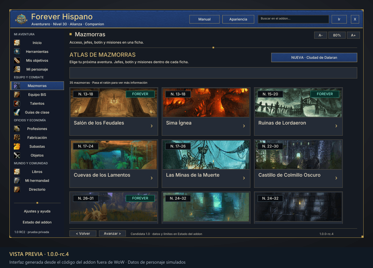Image resolution: width=373 pixels, height=268 pixels.
Task: Click the Buscar en el addon field
Action: pyautogui.click(x=293, y=19)
